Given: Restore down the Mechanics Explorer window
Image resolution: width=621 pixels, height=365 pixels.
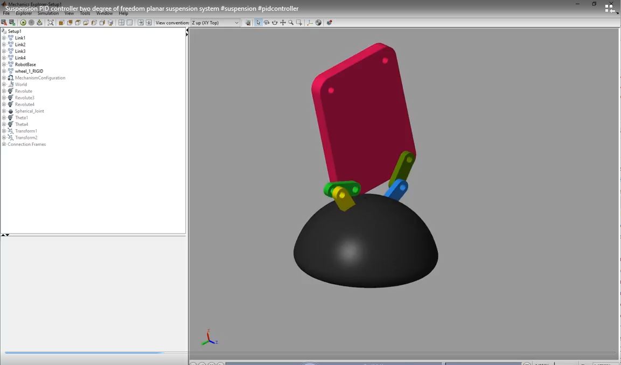Looking at the screenshot, I should coord(594,4).
